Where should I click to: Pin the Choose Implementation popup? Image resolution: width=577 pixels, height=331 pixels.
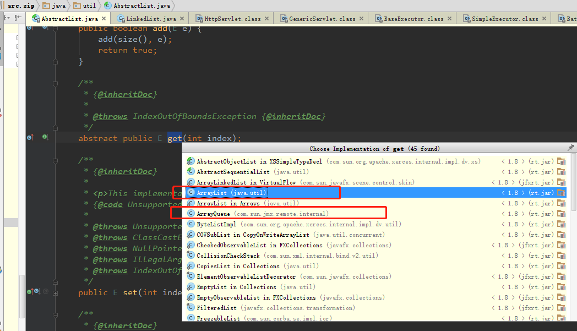click(x=571, y=148)
